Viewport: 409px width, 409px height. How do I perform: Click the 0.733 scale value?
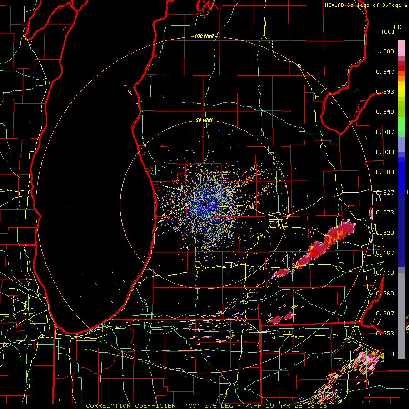point(385,152)
